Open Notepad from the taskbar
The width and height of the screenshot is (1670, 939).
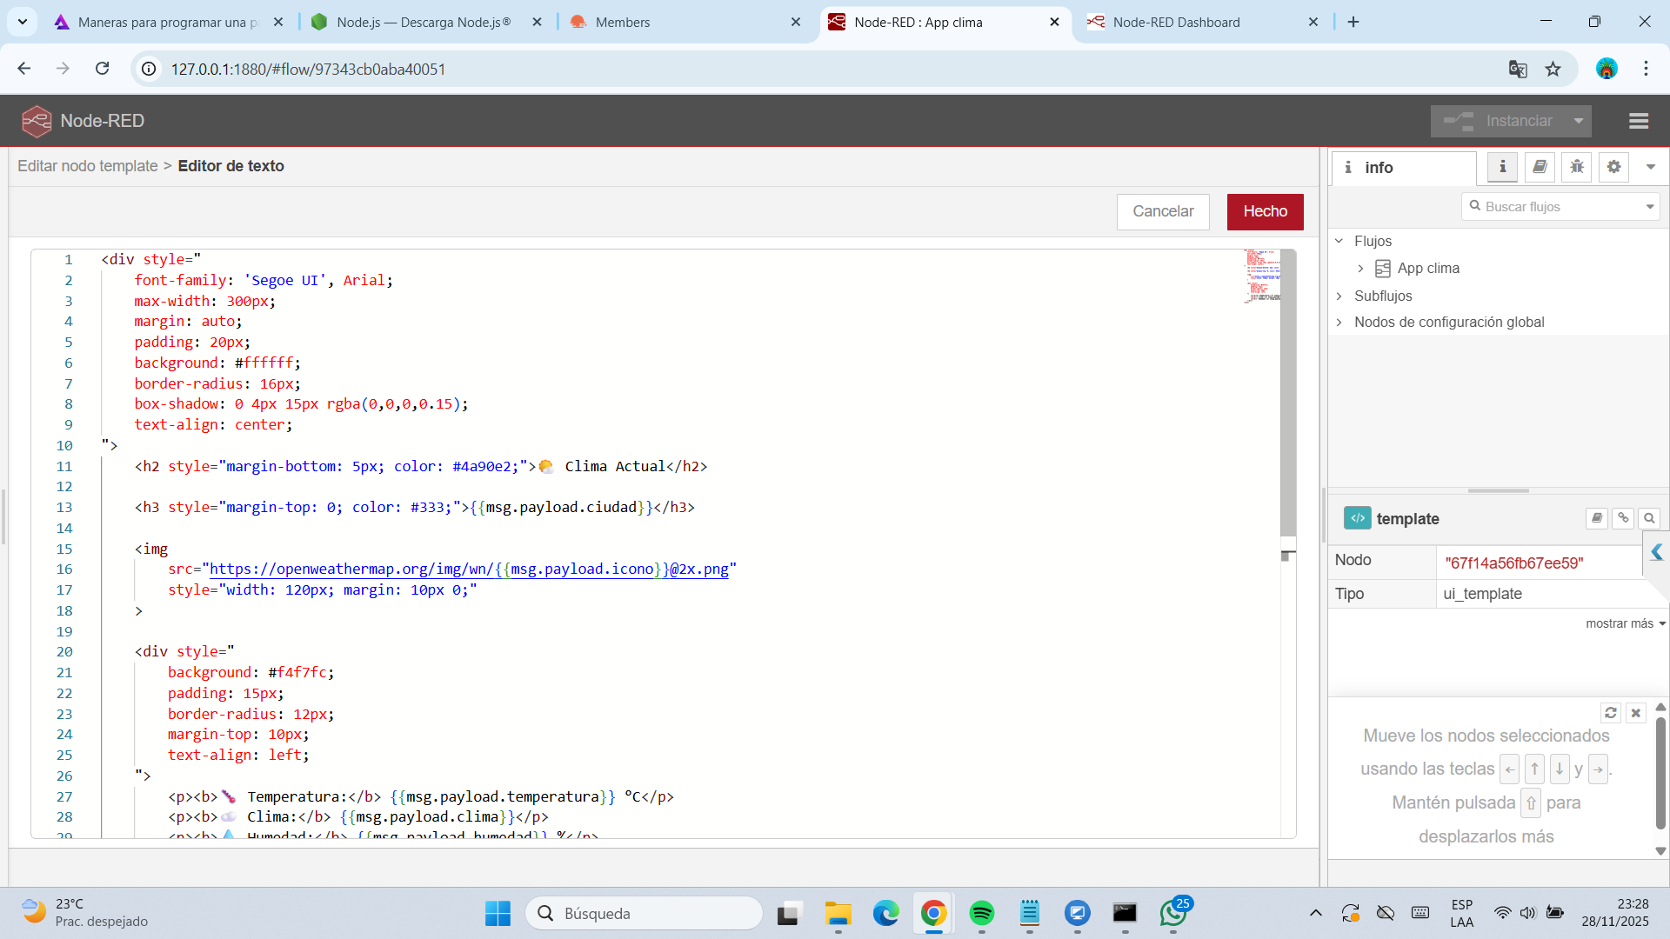(1030, 913)
